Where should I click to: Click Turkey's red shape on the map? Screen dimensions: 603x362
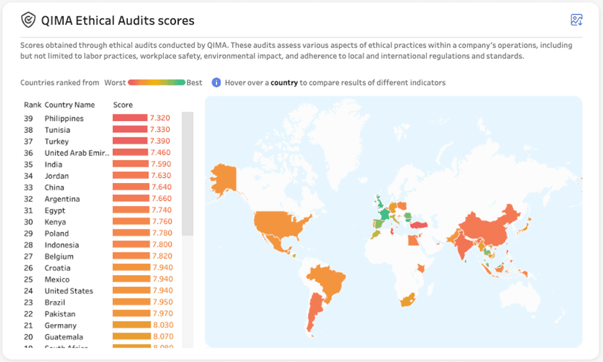(419, 225)
